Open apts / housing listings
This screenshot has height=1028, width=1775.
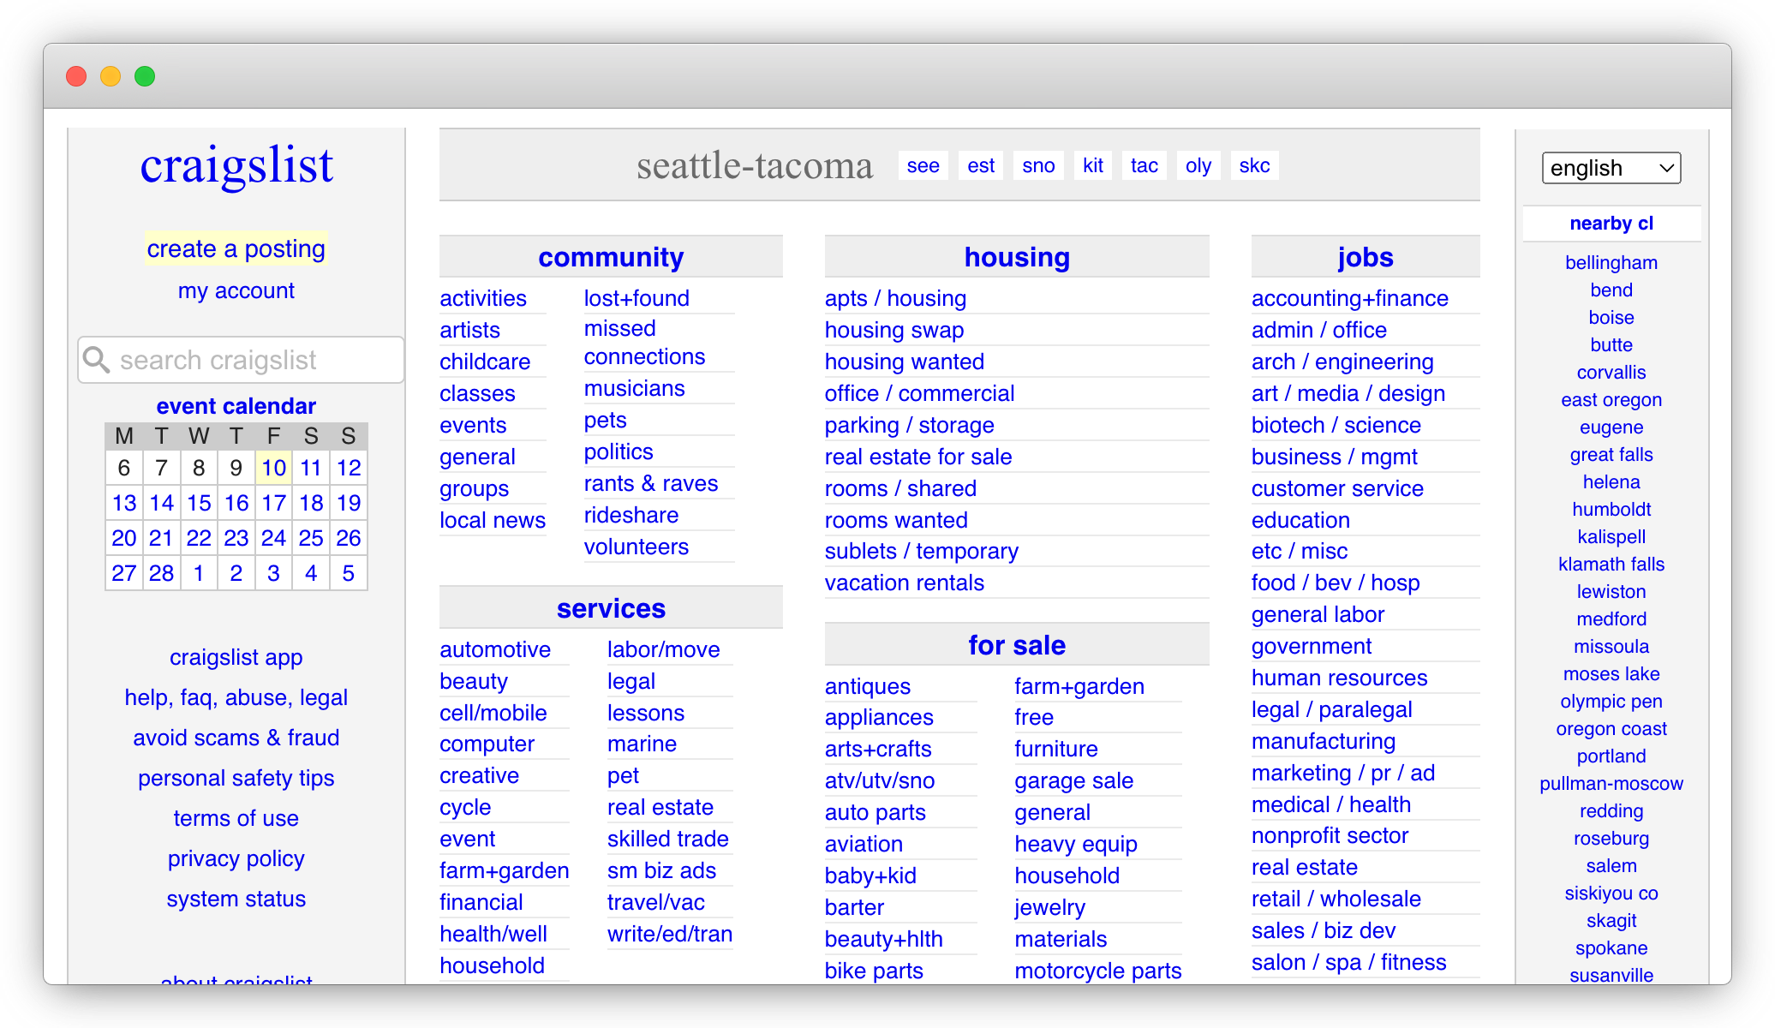895,298
